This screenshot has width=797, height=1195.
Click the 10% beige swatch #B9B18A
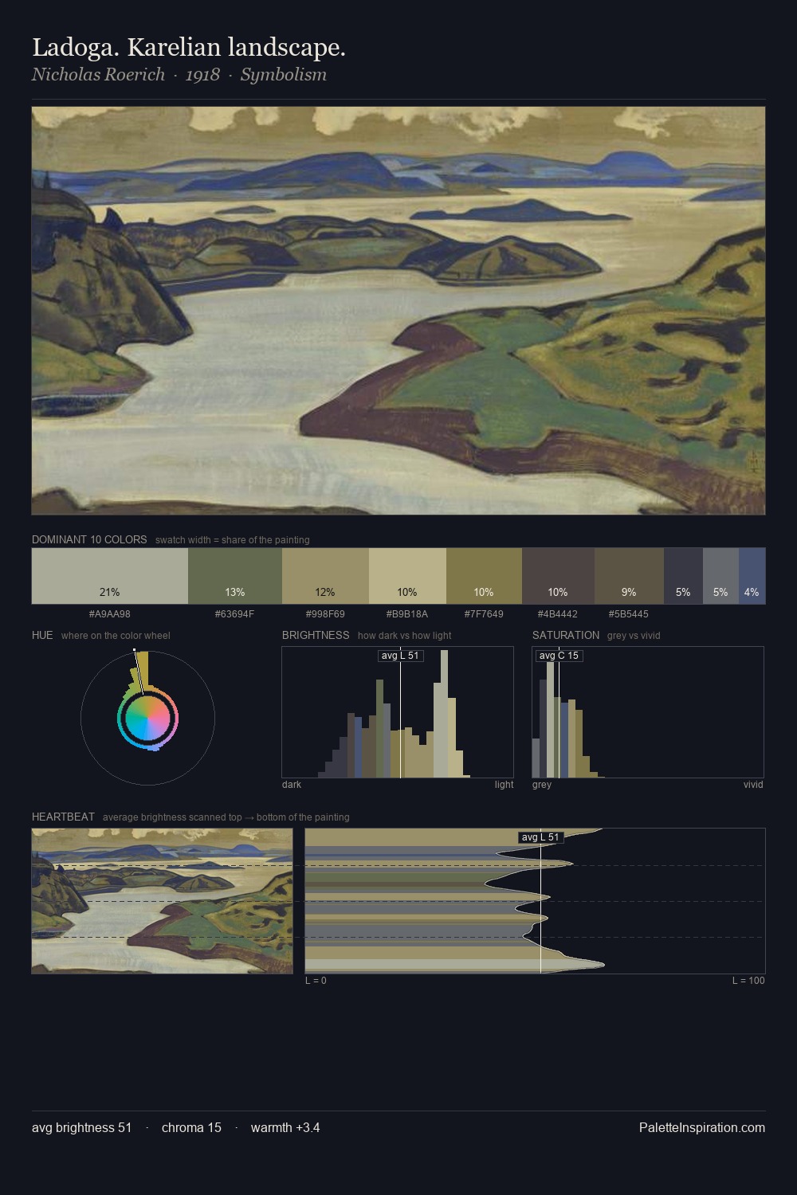click(407, 576)
